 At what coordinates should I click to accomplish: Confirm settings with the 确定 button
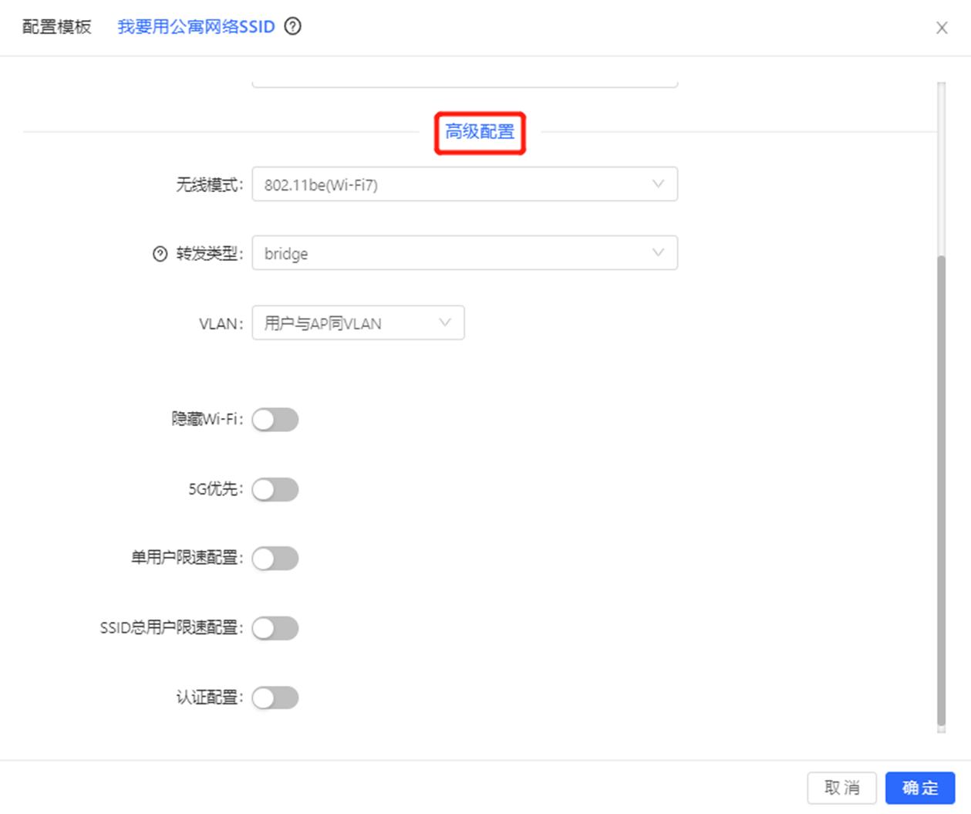tap(919, 788)
